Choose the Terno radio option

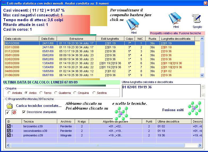pos(41,93)
